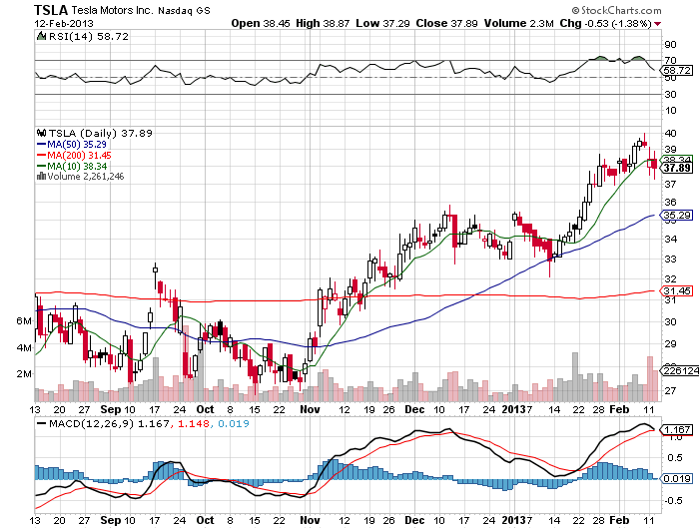Click the blue 0.019 histogram value in legend
This screenshot has height=529, width=699.
tap(234, 423)
